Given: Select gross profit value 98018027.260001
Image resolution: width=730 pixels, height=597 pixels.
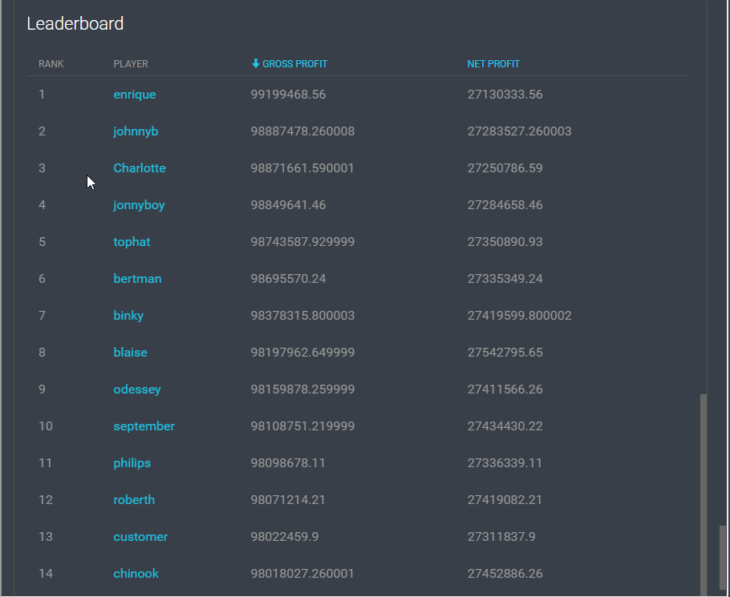Looking at the screenshot, I should pos(302,573).
